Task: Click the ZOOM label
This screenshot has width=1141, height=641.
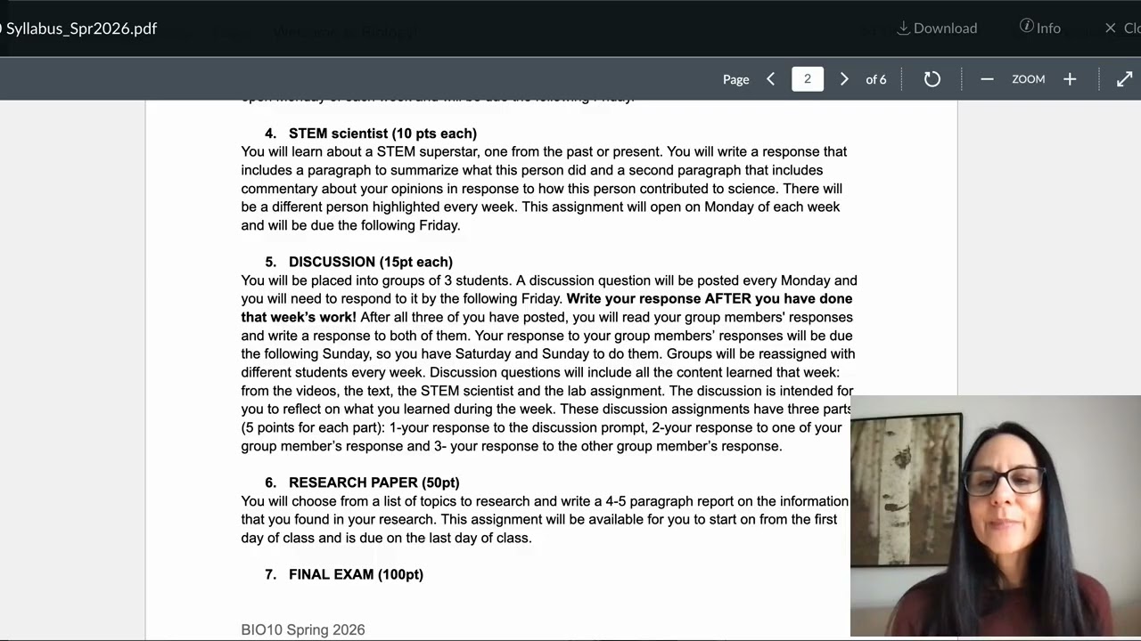Action: [x=1028, y=79]
